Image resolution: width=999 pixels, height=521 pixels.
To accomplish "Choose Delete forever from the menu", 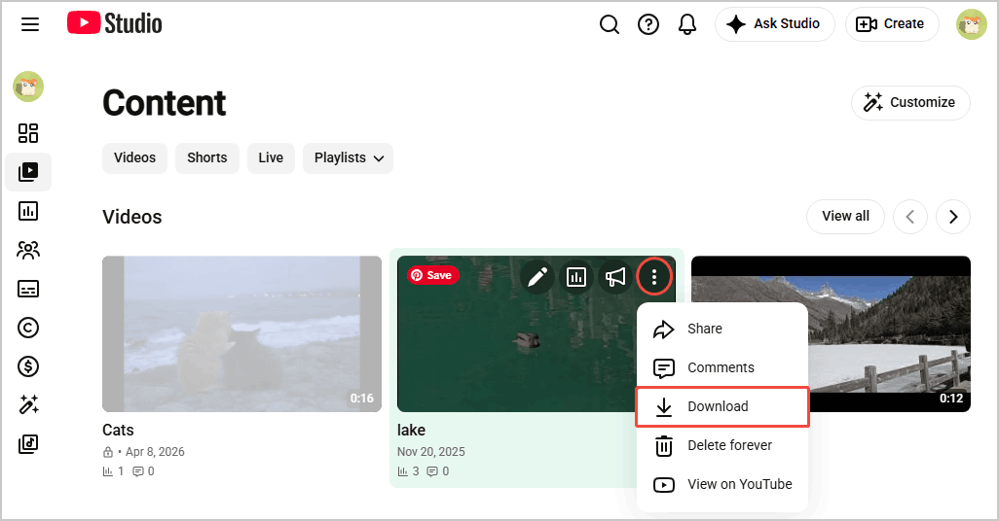I will tap(722, 445).
